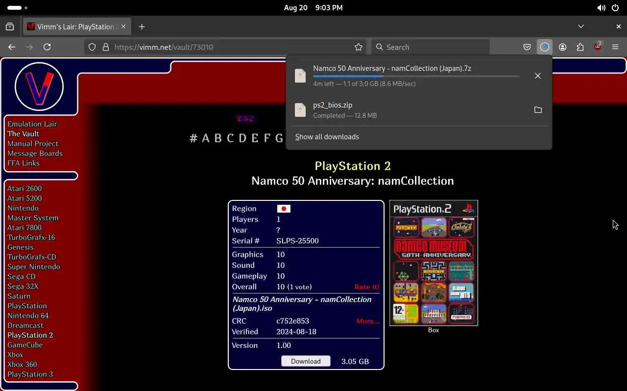The height and width of the screenshot is (391, 627).
Task: Show ps2_bios.zip in folder
Action: click(538, 109)
